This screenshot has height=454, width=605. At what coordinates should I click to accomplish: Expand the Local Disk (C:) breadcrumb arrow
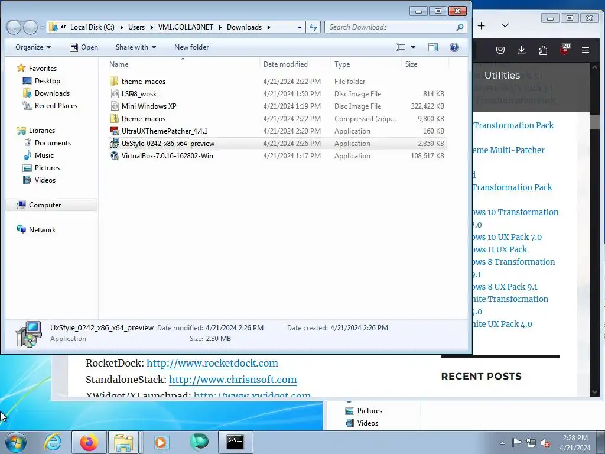point(121,27)
